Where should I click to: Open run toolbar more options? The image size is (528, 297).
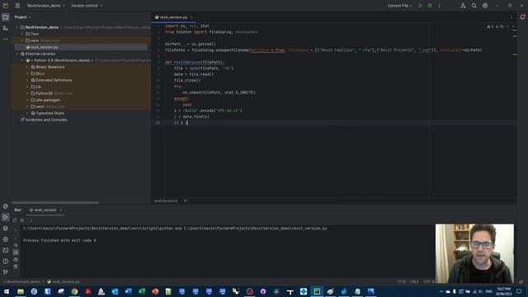tap(31, 220)
